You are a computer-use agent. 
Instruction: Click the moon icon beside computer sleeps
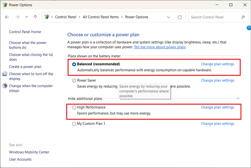coord(5,86)
